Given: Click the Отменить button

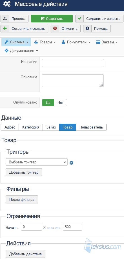Looking at the screenshot, I should point(66,28).
